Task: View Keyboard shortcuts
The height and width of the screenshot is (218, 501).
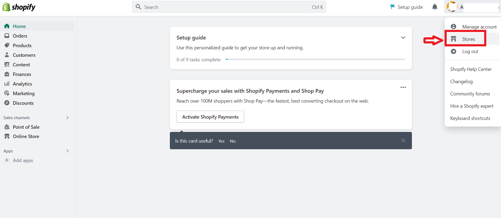Action: point(470,118)
